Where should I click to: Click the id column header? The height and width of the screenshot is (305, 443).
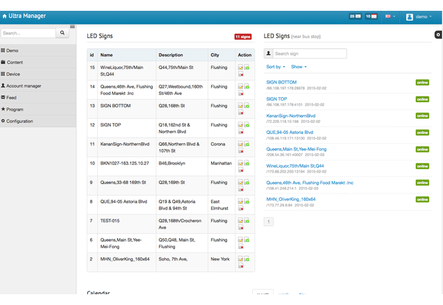91,55
